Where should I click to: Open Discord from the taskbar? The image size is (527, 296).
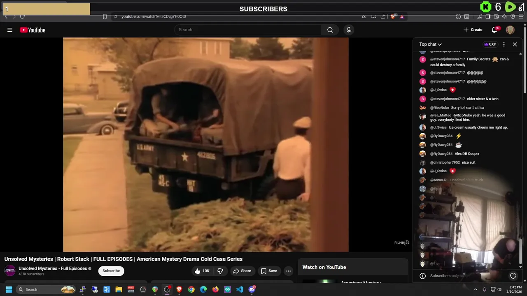[x=252, y=289]
